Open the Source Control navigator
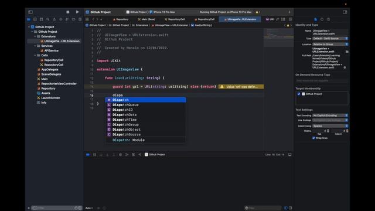This screenshot has width=375, height=211. 35,19
